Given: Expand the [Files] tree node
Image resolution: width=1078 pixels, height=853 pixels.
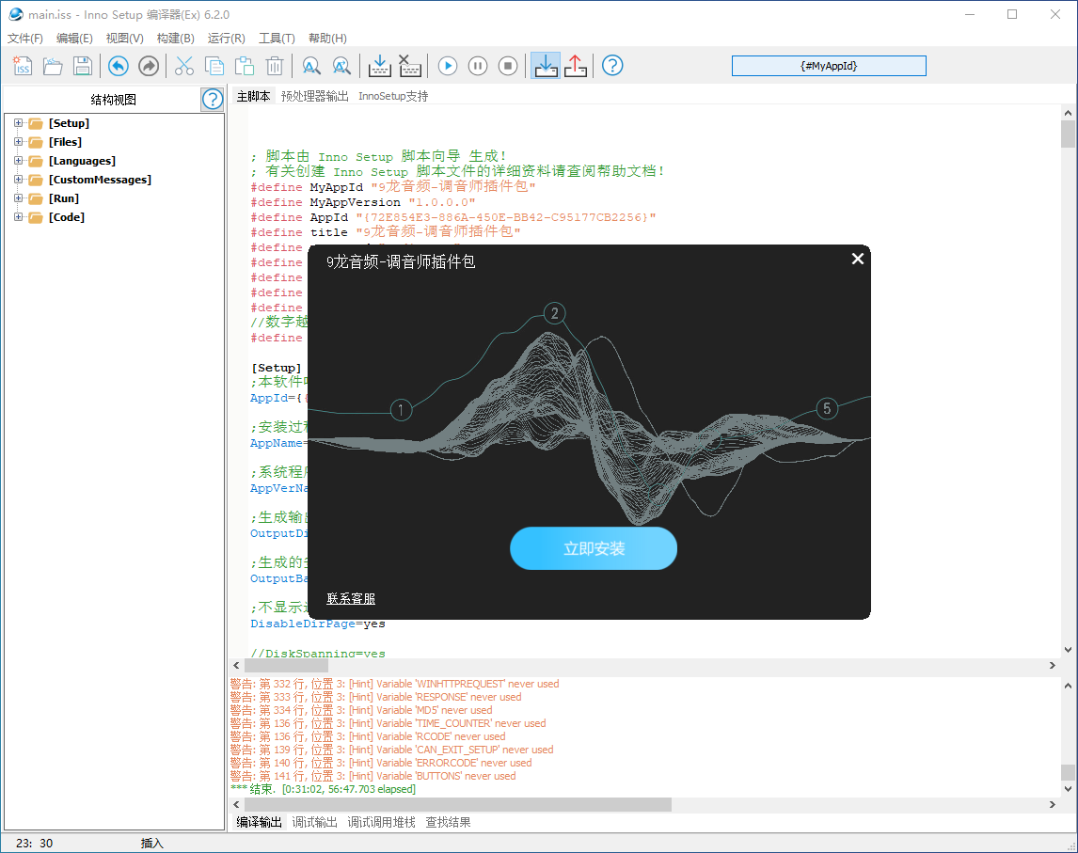Looking at the screenshot, I should tap(18, 142).
